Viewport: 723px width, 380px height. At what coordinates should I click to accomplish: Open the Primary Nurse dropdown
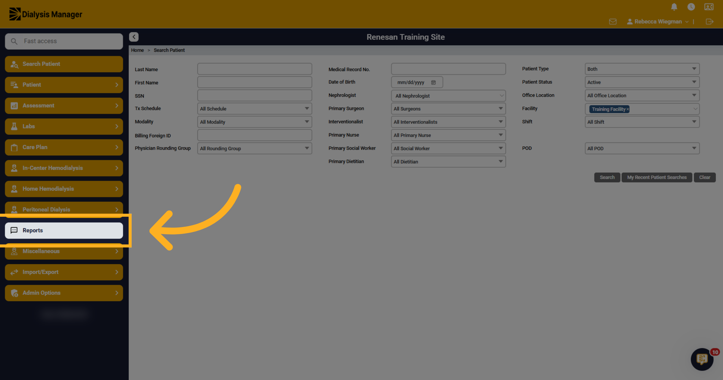448,135
